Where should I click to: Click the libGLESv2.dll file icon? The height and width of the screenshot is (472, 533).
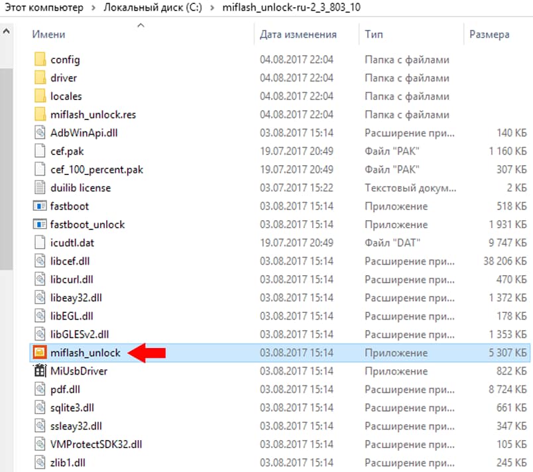(x=40, y=334)
